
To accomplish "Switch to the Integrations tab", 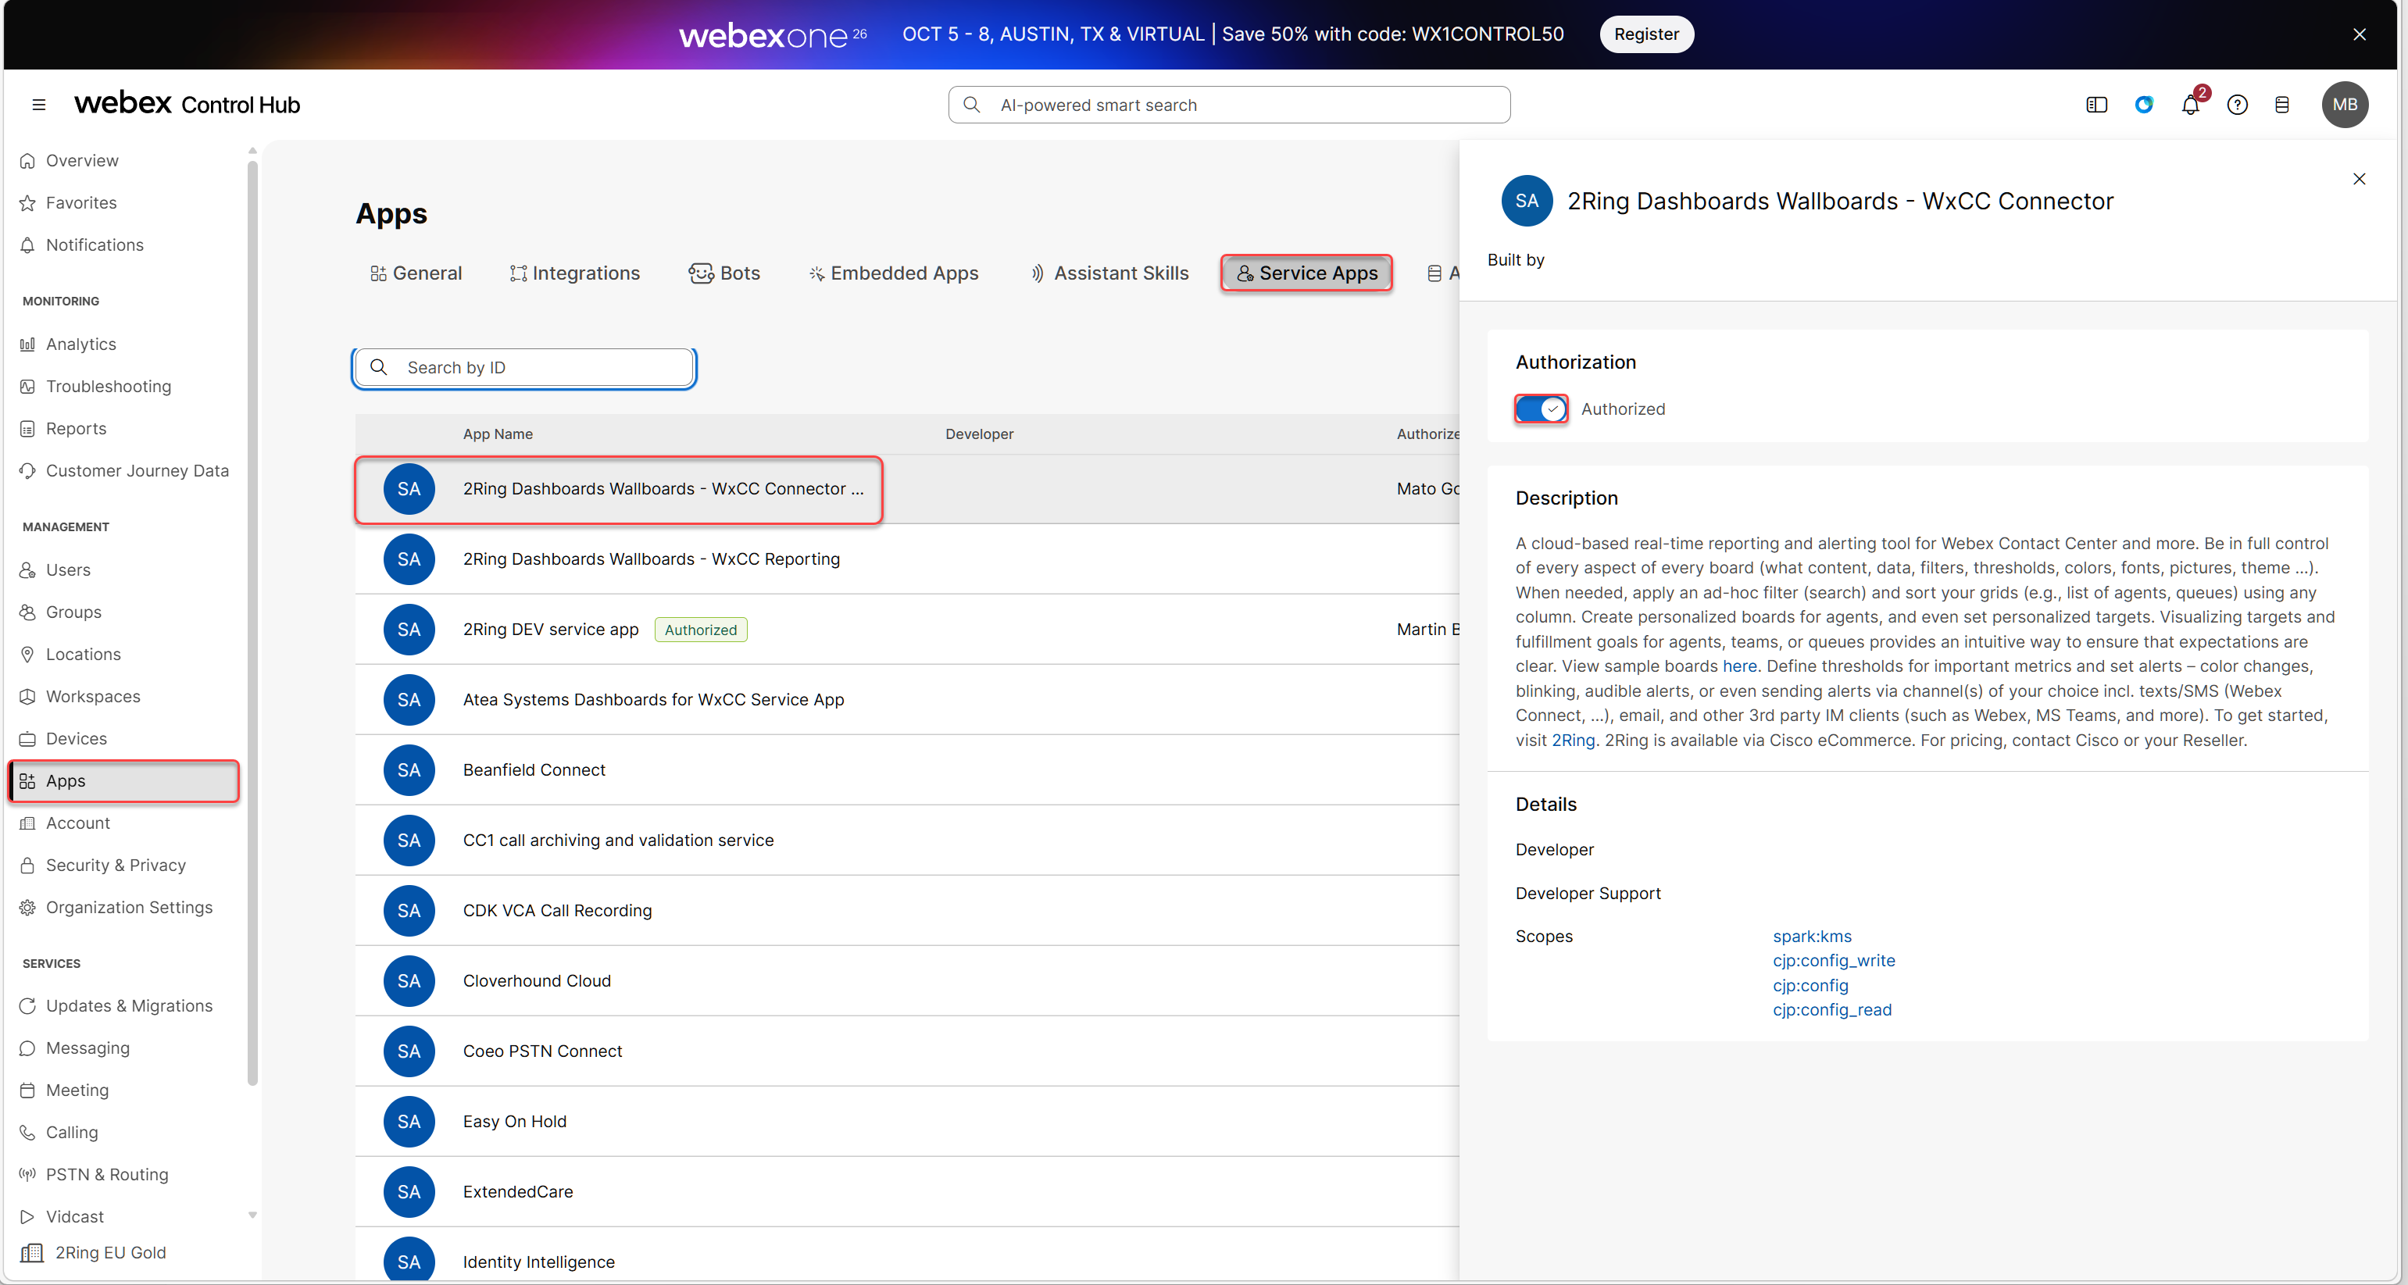I will 575,273.
